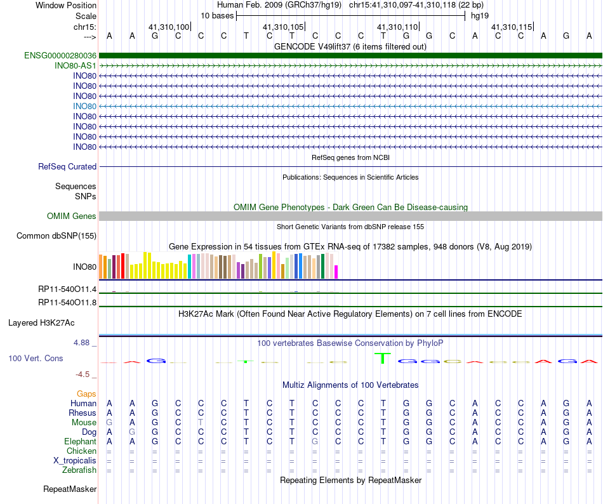This screenshot has width=603, height=504.
Task: Click the RepeatMasker track label
Action: (x=70, y=489)
